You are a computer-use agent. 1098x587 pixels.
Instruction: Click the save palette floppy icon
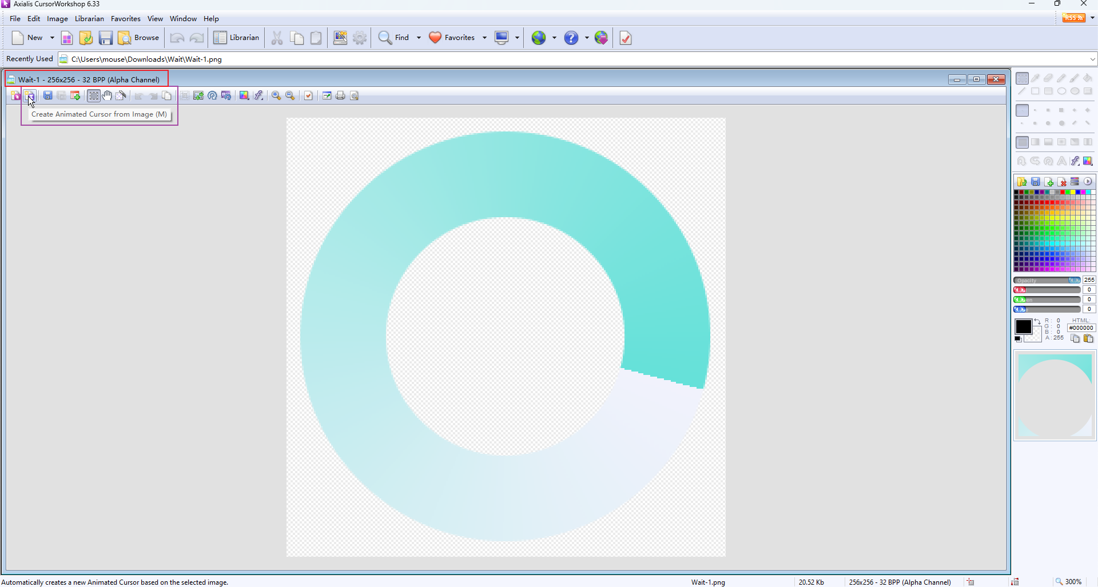(1036, 182)
